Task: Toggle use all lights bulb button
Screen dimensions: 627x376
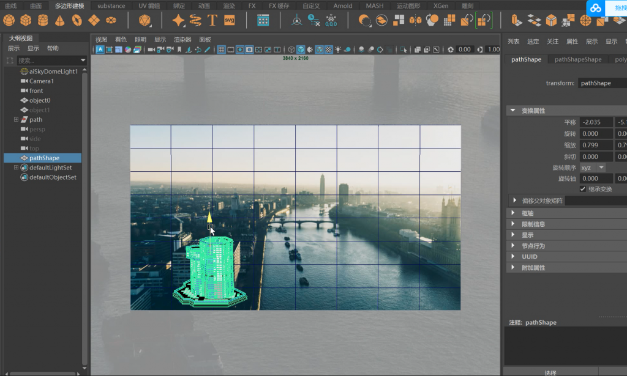Action: tap(338, 50)
